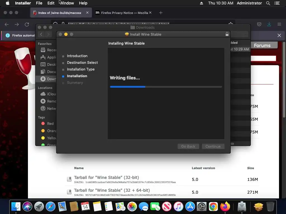Click the Continue button in installer
This screenshot has width=286, height=214.
[213, 147]
